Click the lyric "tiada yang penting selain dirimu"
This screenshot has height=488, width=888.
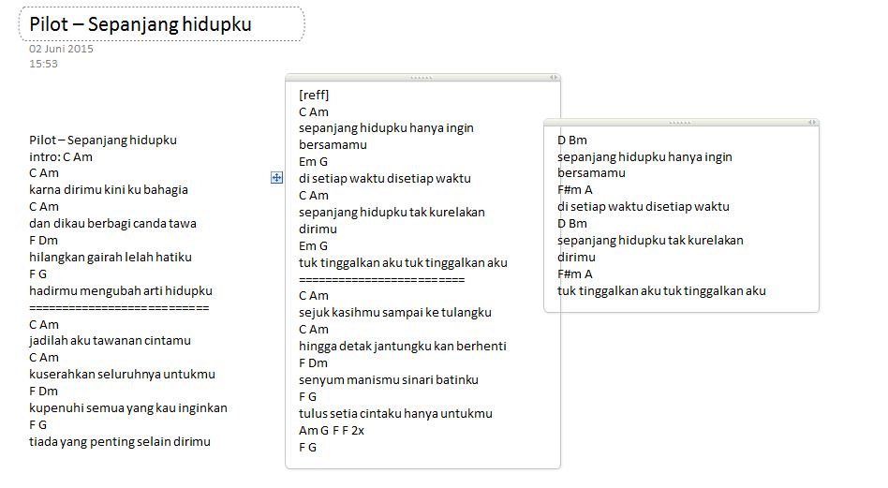tap(120, 441)
